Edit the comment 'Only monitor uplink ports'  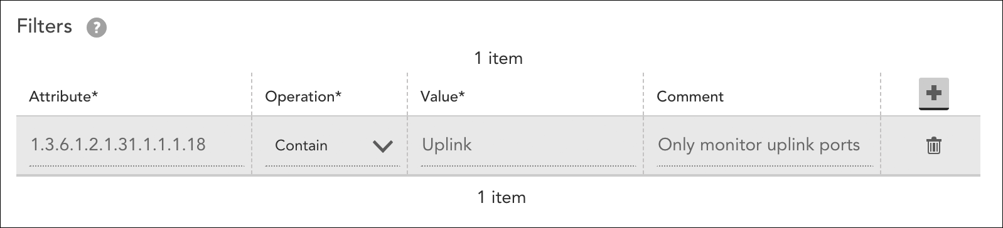tap(764, 145)
